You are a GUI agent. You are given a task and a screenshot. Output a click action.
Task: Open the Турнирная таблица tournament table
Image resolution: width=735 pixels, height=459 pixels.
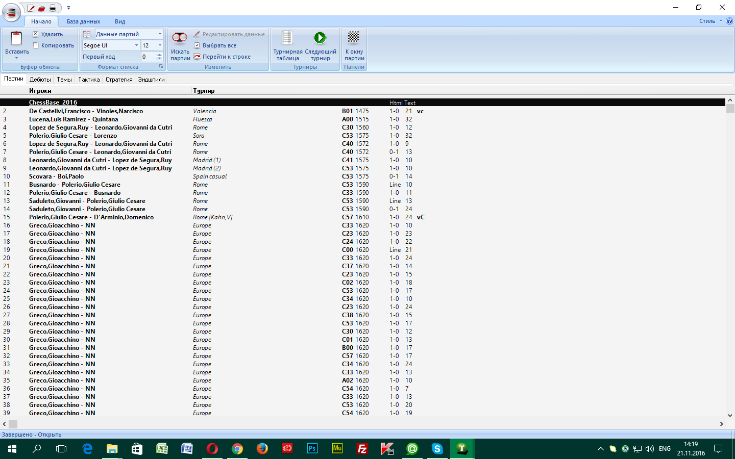pyautogui.click(x=287, y=39)
